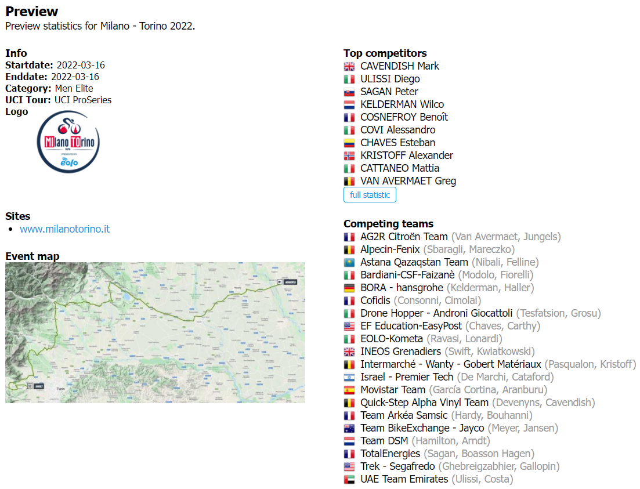Click the Kazakh flag beside Astana Qazaqstan Team
Viewport: 640px width, 489px height.
[x=349, y=262]
